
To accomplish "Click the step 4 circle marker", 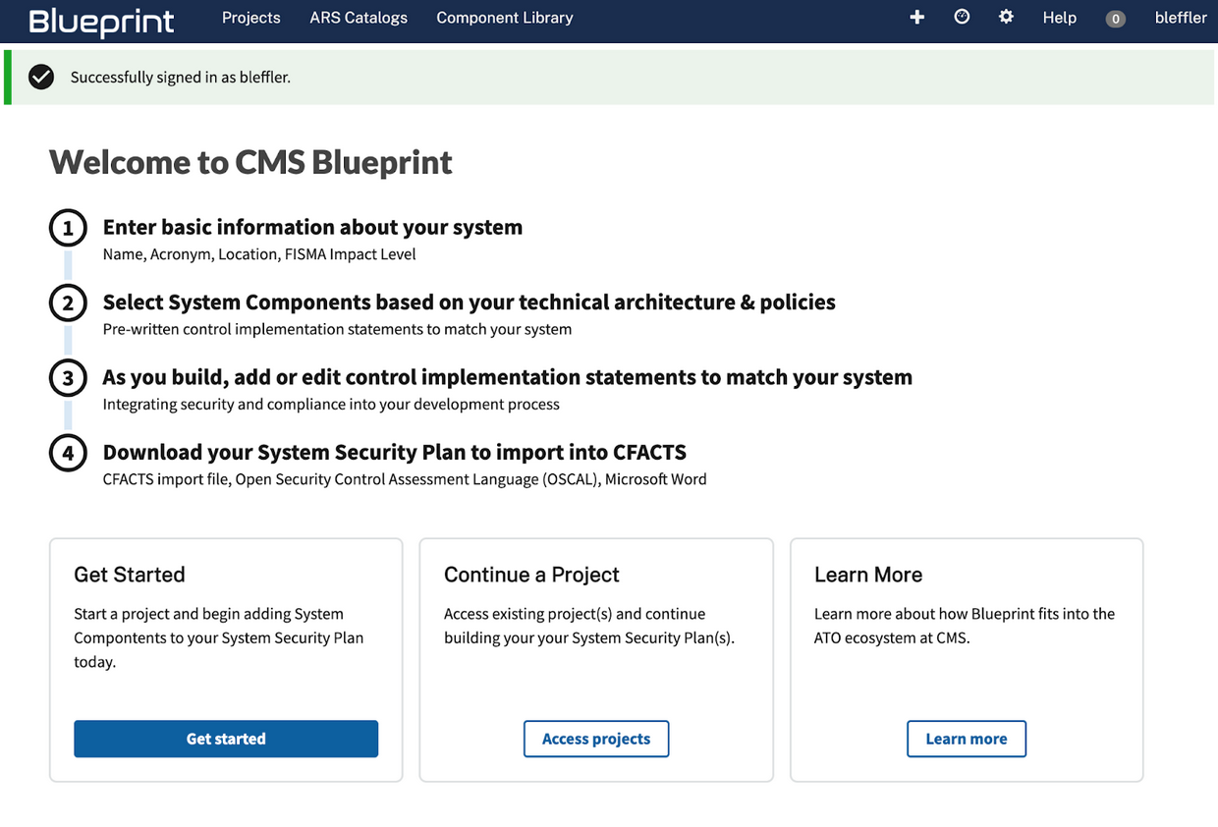I will [68, 453].
